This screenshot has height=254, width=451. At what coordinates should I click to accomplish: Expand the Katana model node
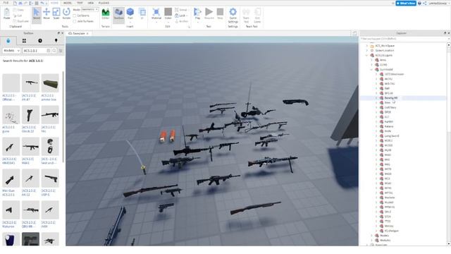coord(376,126)
